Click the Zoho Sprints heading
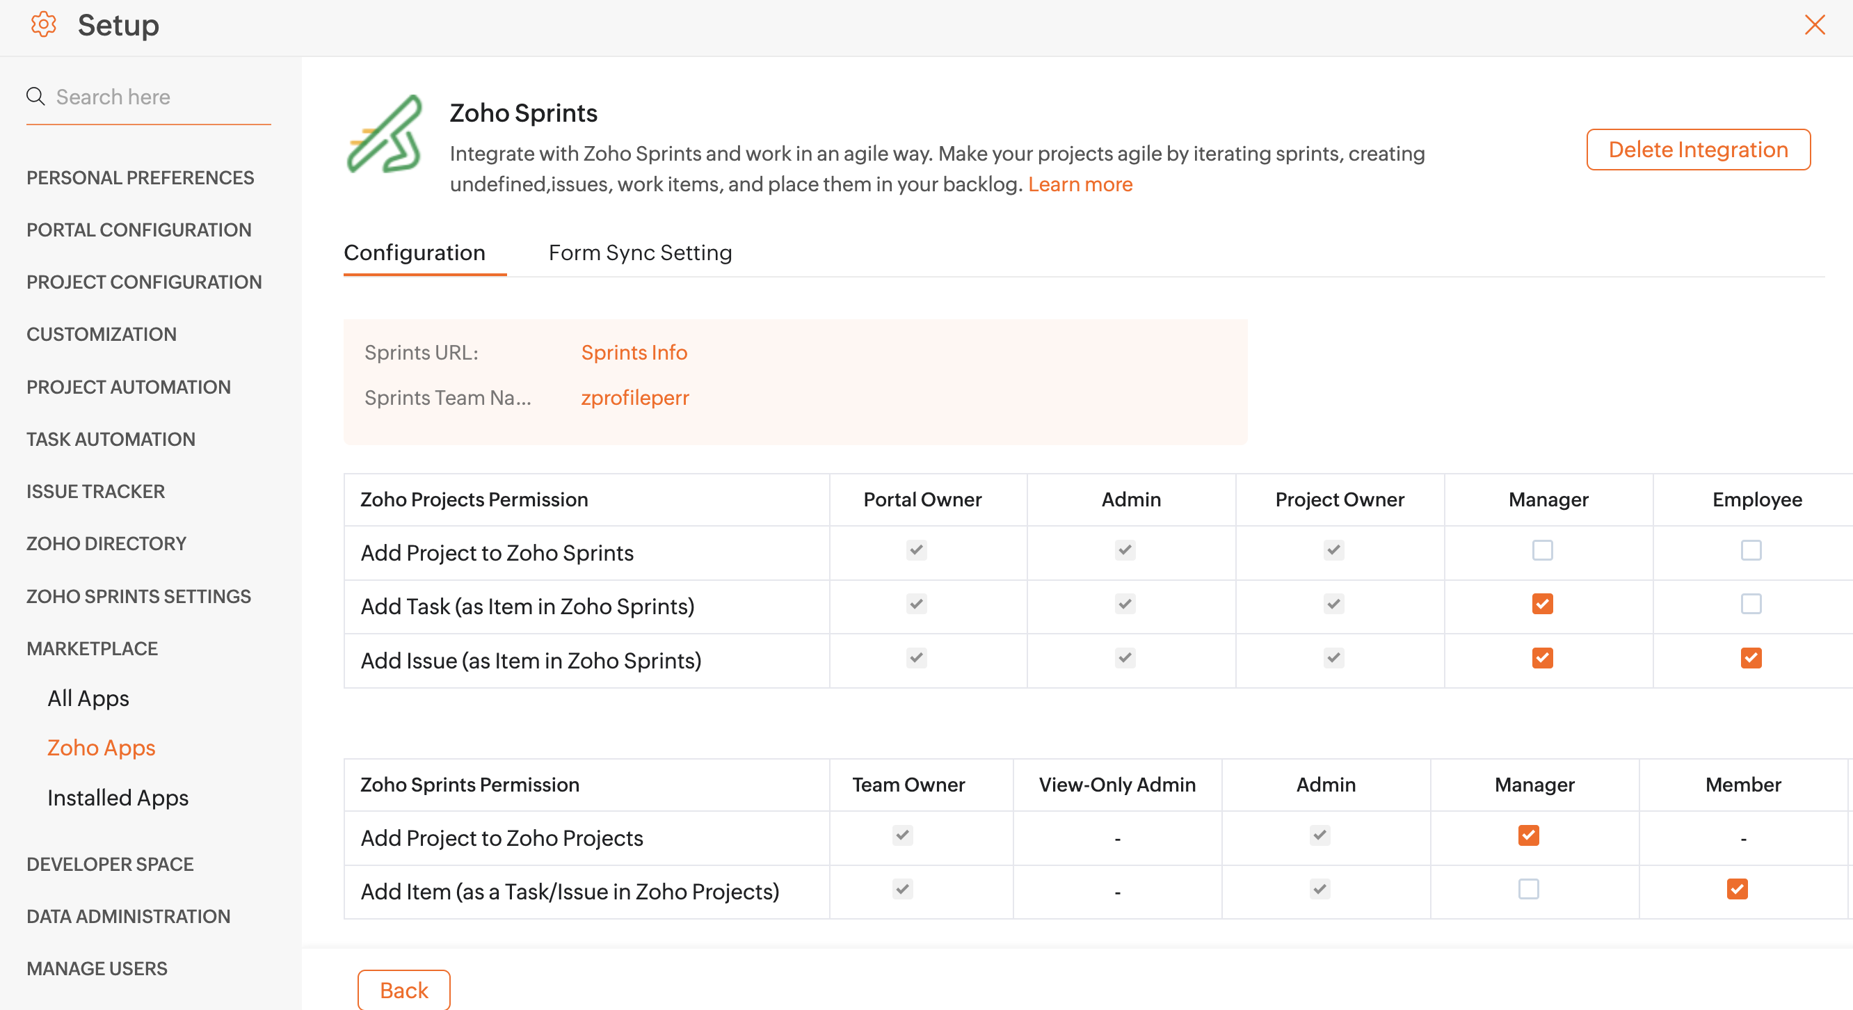Image resolution: width=1853 pixels, height=1010 pixels. coord(523,113)
